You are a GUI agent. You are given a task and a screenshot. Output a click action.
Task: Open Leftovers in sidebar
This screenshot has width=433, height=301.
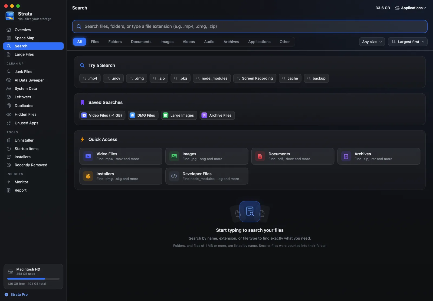tap(33, 97)
